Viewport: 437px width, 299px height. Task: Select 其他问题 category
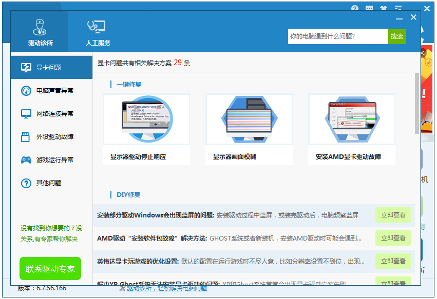pos(51,183)
